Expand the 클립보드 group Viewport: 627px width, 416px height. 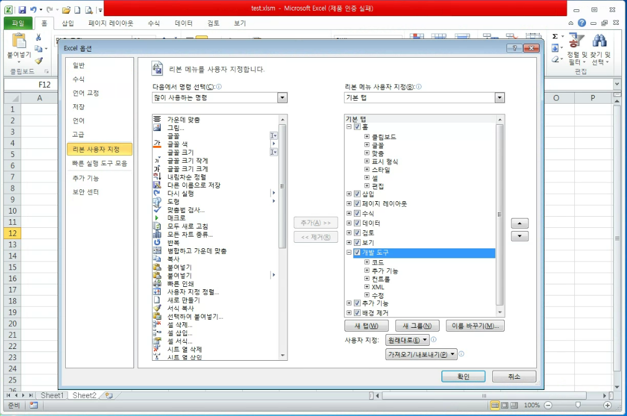(367, 137)
